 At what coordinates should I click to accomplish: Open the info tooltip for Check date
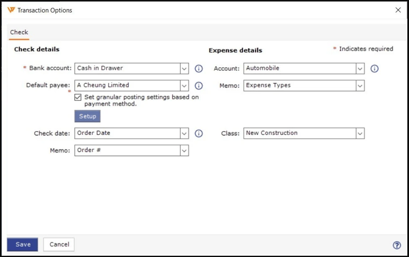[198, 133]
